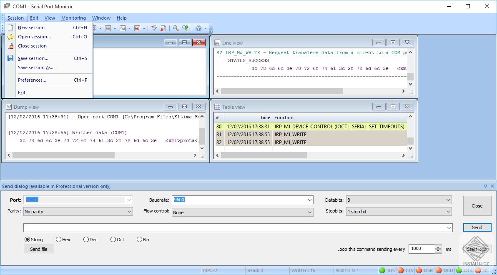Viewport: 497px width, 275px height.
Task: Clear captured data using red-cross document icon
Action: [163, 28]
